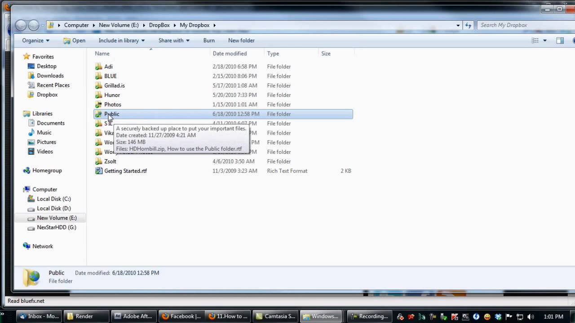The width and height of the screenshot is (575, 323).
Task: Expand arrow after New Volume (E:) breadcrumb
Action: [x=144, y=25]
